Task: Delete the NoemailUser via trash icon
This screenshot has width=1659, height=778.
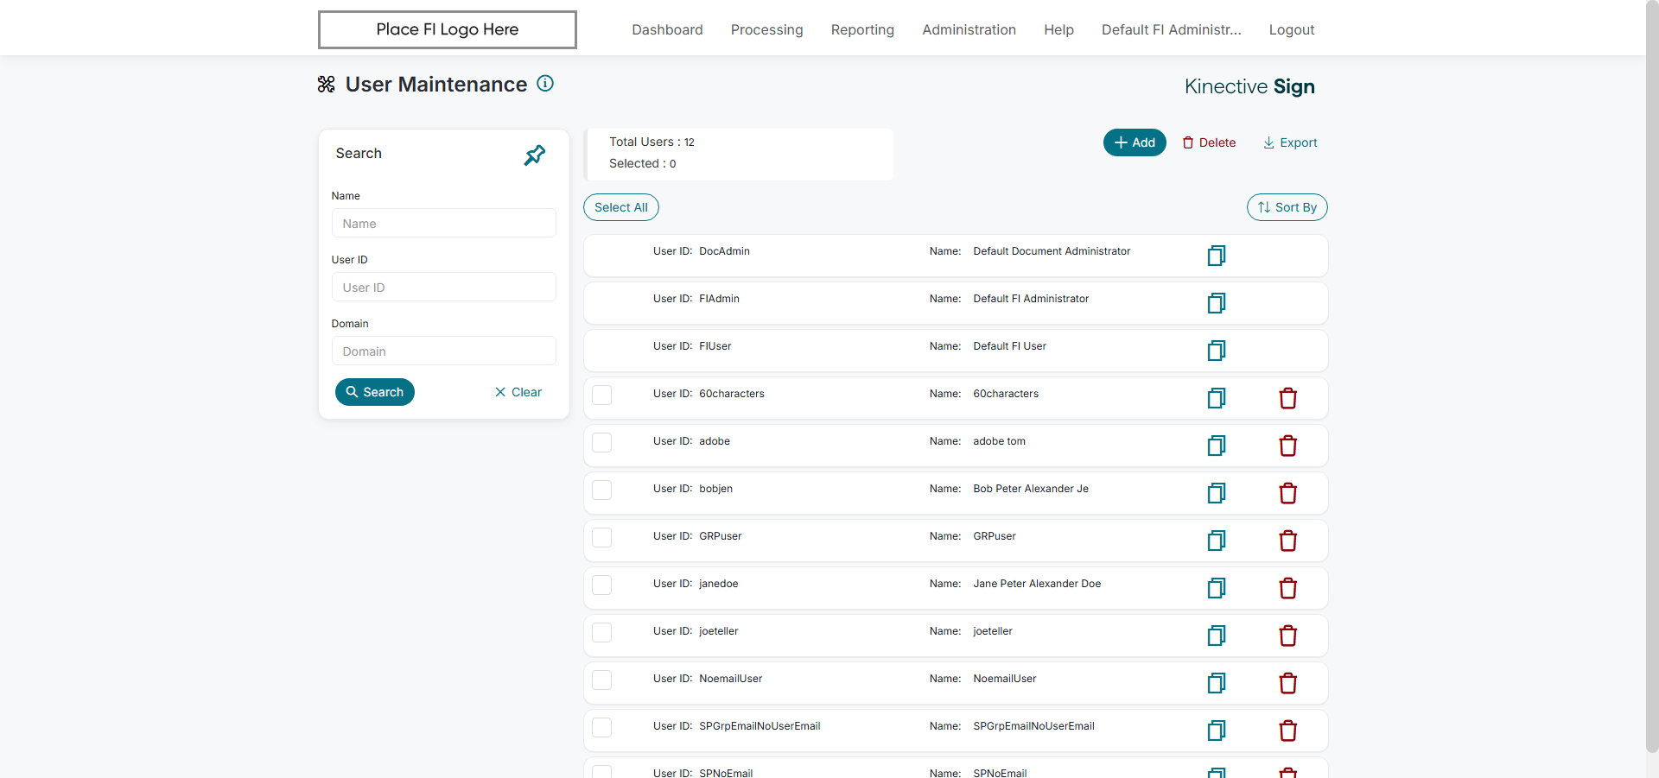Action: click(1288, 683)
